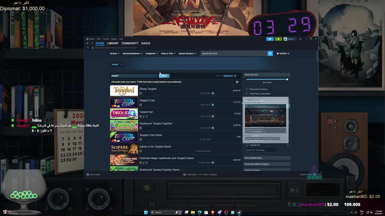Click the Windows Start button
The width and height of the screenshot is (385, 216).
click(x=146, y=212)
